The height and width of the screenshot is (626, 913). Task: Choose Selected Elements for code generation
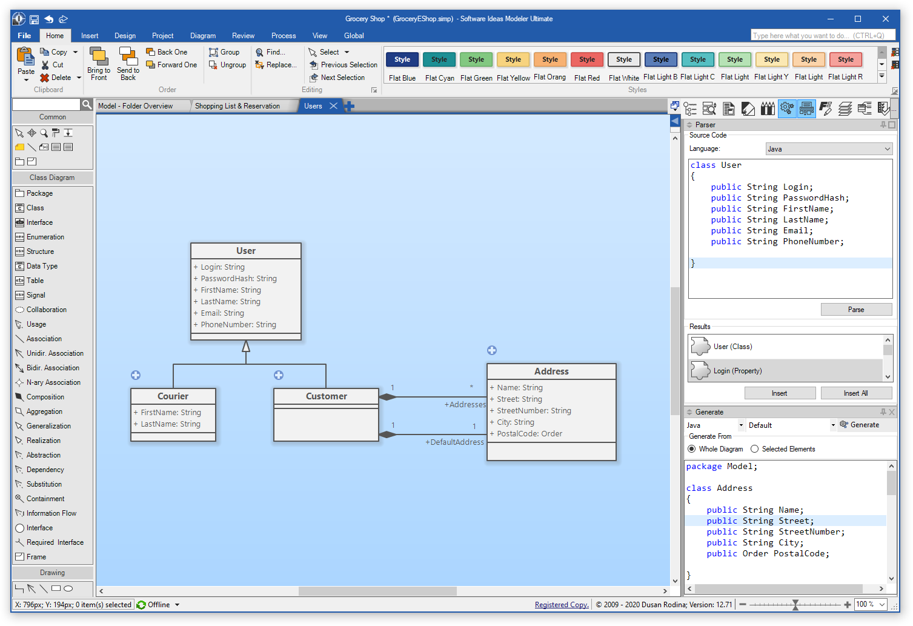(x=754, y=448)
